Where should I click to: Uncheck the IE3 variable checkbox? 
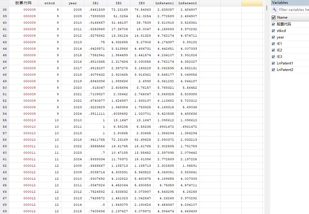coord(273,57)
